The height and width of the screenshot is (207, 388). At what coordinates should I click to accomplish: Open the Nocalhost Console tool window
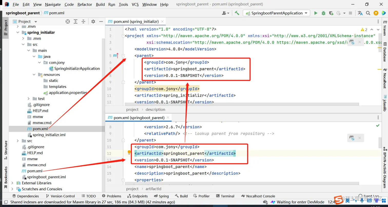pyautogui.click(x=258, y=196)
